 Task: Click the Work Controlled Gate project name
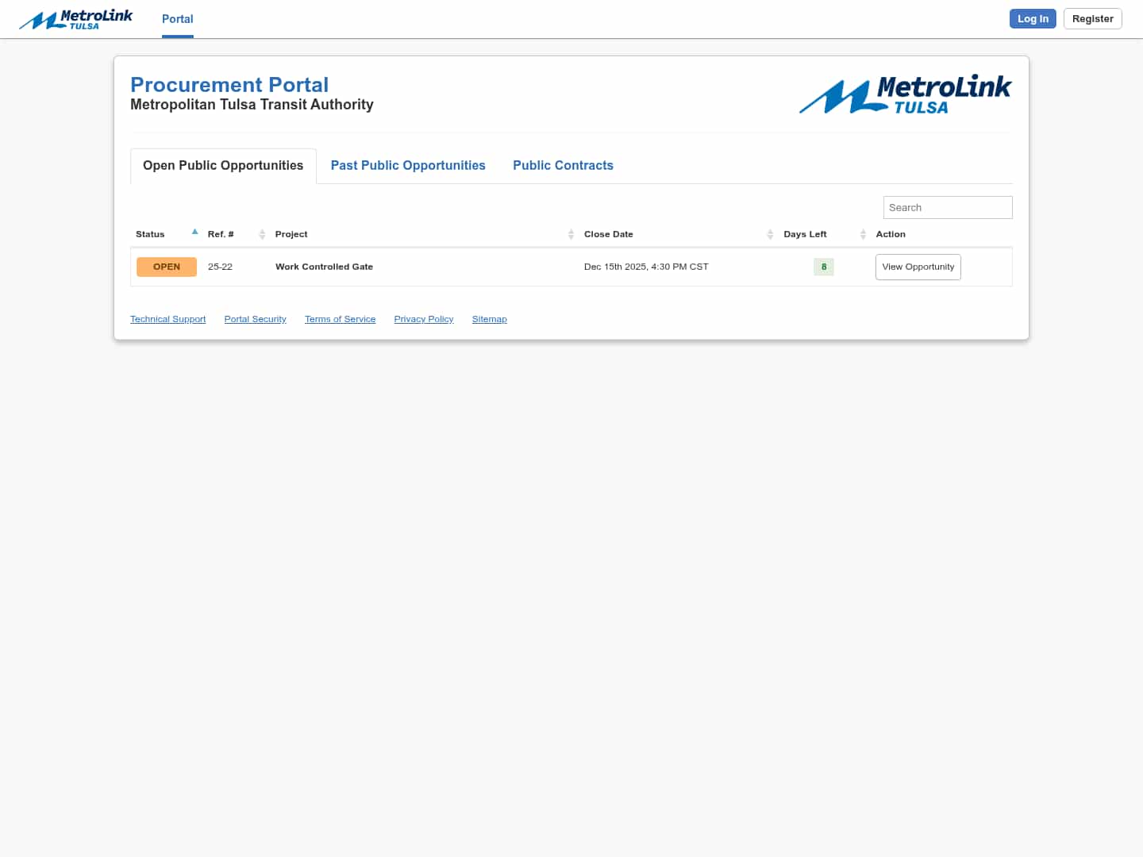324,267
